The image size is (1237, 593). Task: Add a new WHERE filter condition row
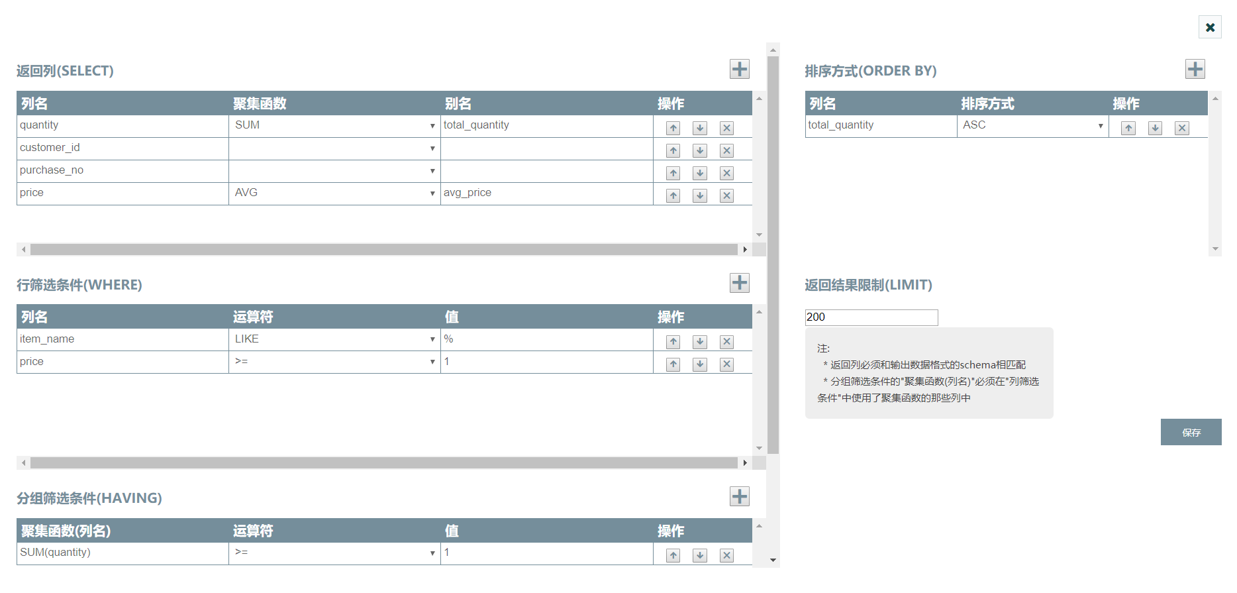739,283
